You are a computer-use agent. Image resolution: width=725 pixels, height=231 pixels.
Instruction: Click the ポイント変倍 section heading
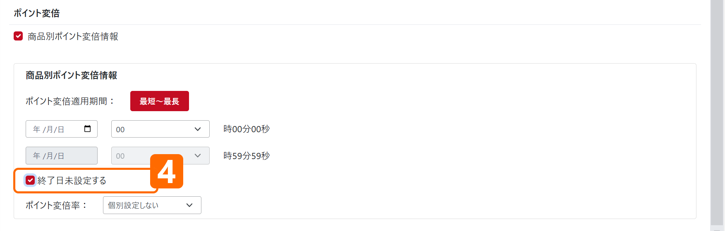(36, 13)
